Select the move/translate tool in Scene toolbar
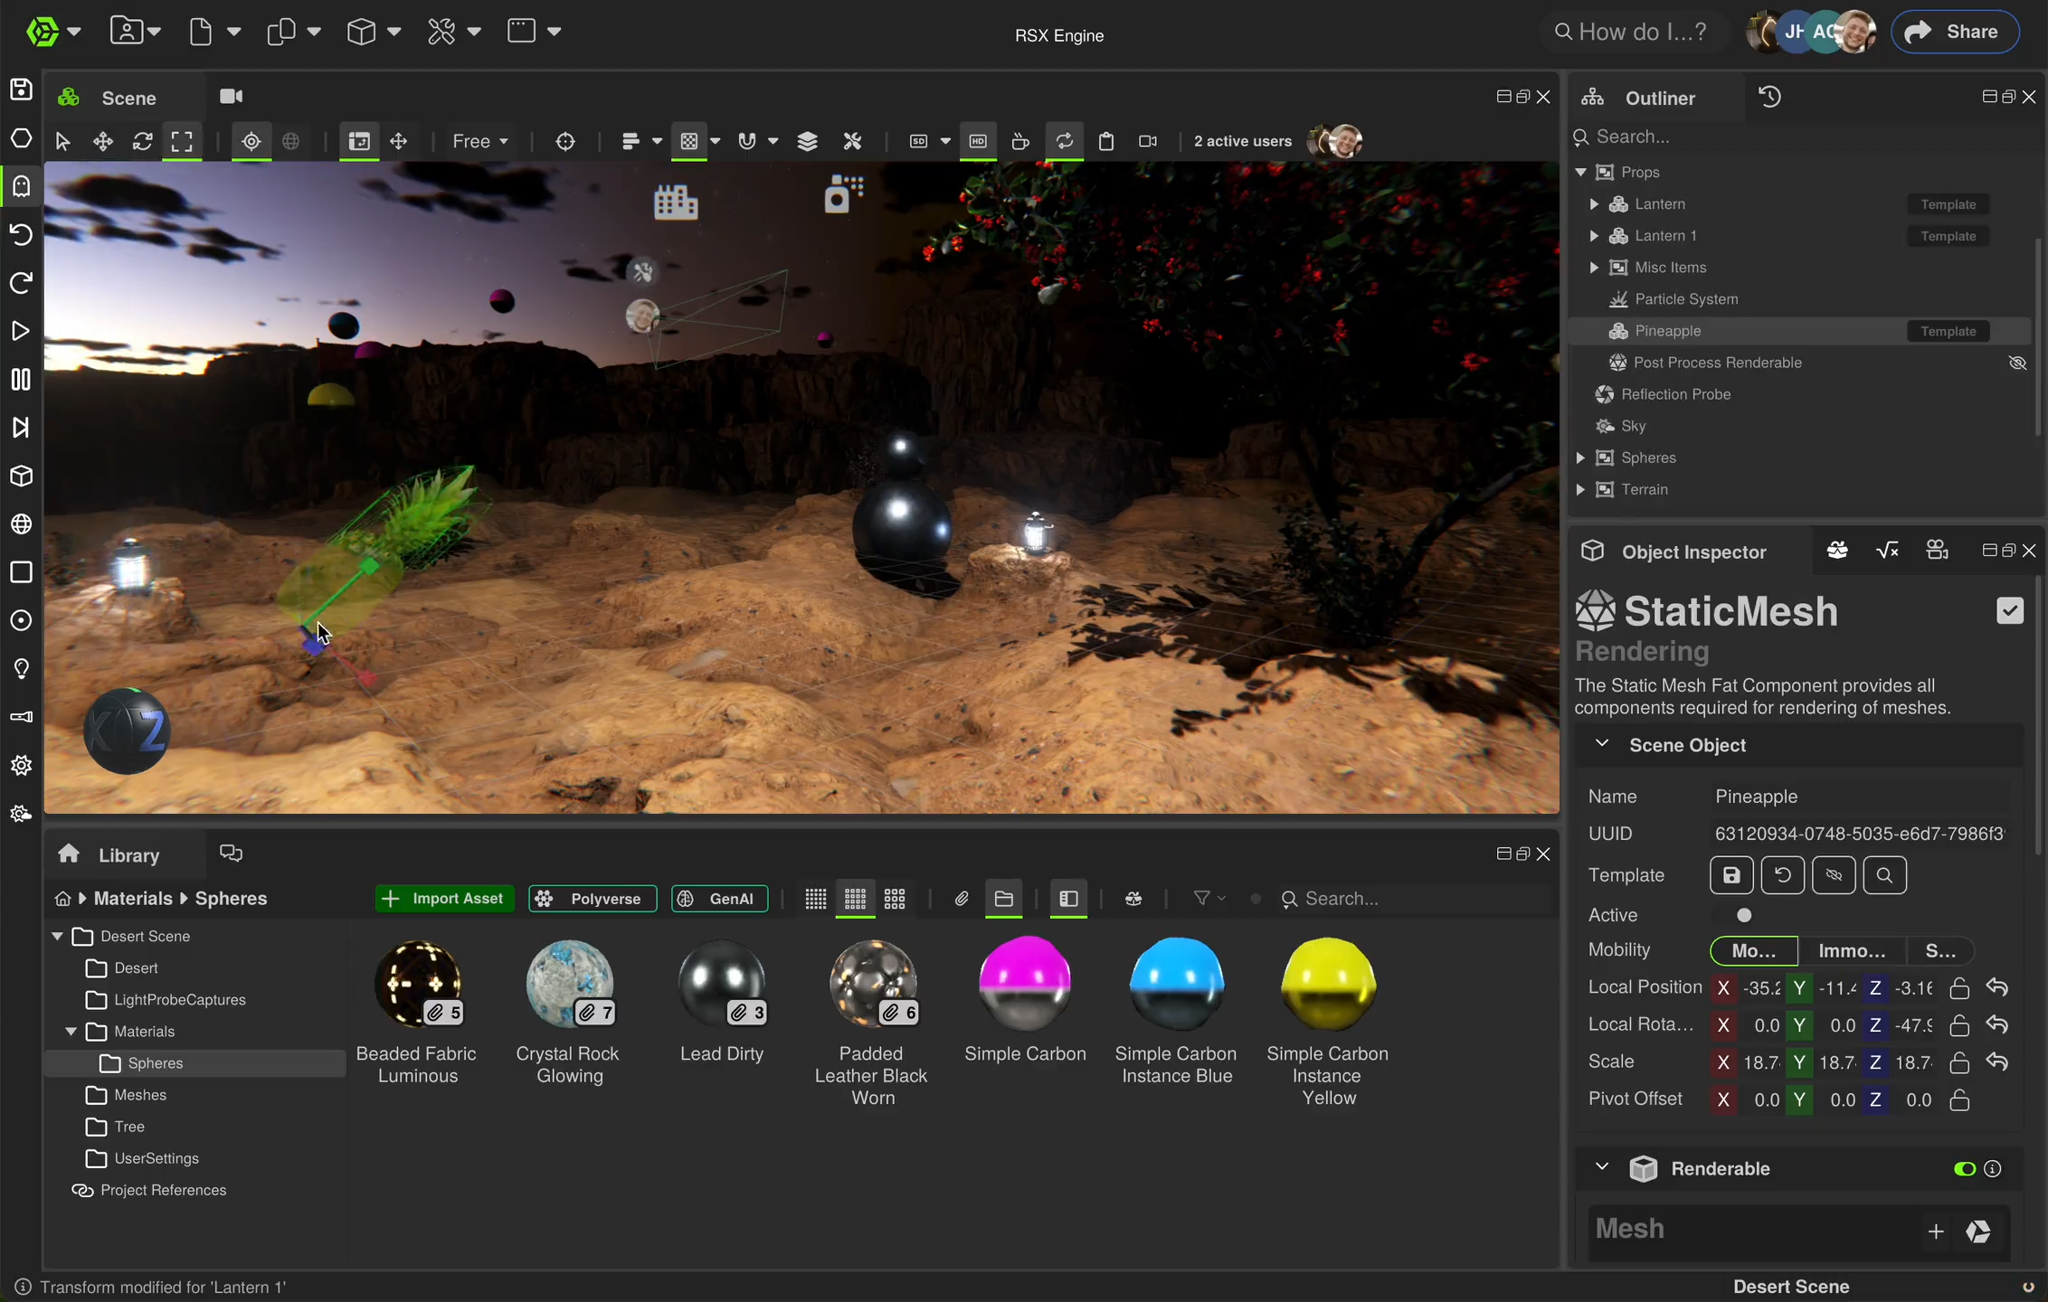This screenshot has width=2048, height=1302. tap(103, 141)
